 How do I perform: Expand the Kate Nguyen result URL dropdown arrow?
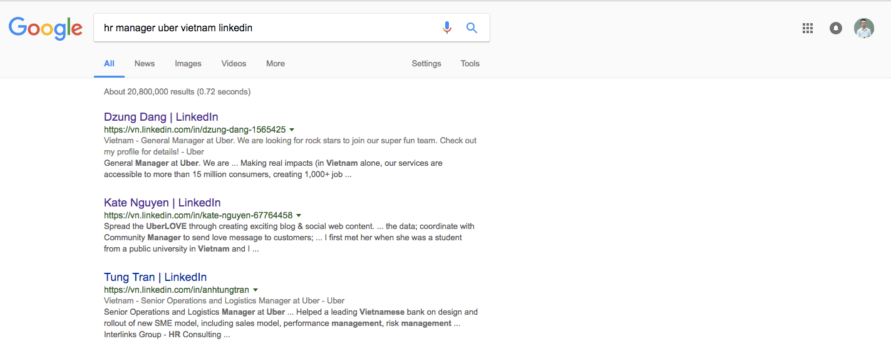(299, 215)
